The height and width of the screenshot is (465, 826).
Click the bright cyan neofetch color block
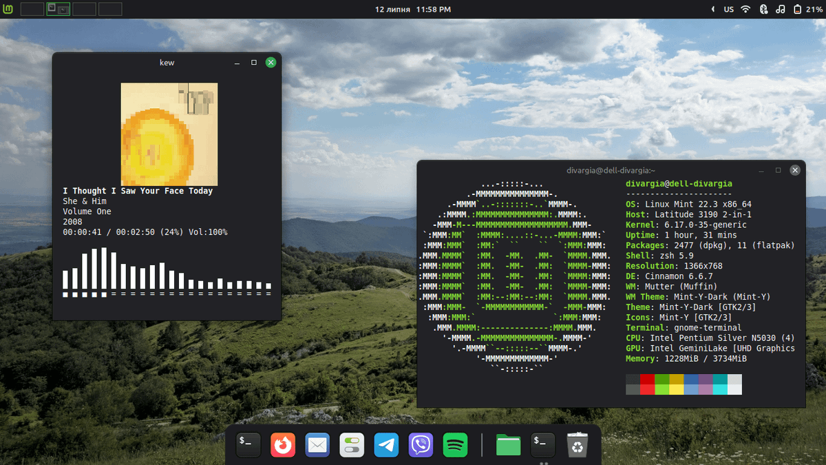point(719,390)
